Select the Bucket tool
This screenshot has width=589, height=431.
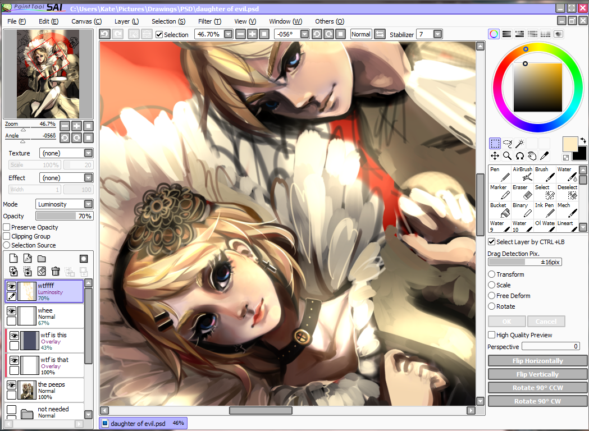[x=500, y=210]
